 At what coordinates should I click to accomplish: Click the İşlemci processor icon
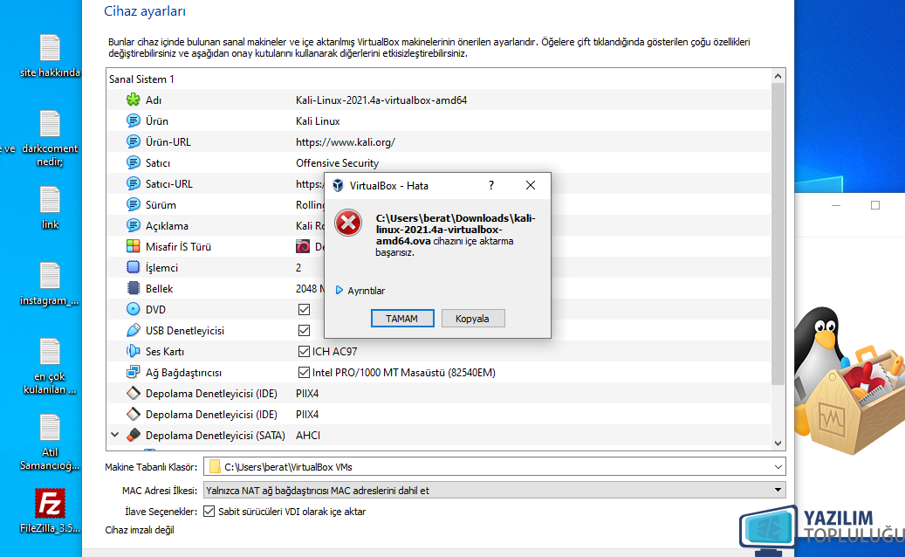pos(134,267)
